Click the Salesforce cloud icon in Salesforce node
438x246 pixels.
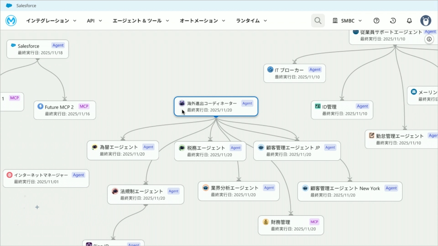click(14, 46)
